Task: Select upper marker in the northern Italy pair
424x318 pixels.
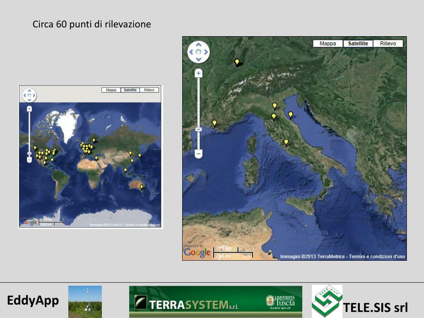Action: pos(275,106)
